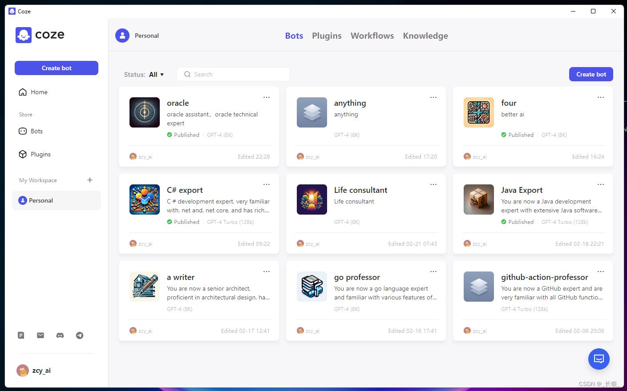This screenshot has height=391, width=627.
Task: Click the a writer card title
Action: pyautogui.click(x=181, y=277)
